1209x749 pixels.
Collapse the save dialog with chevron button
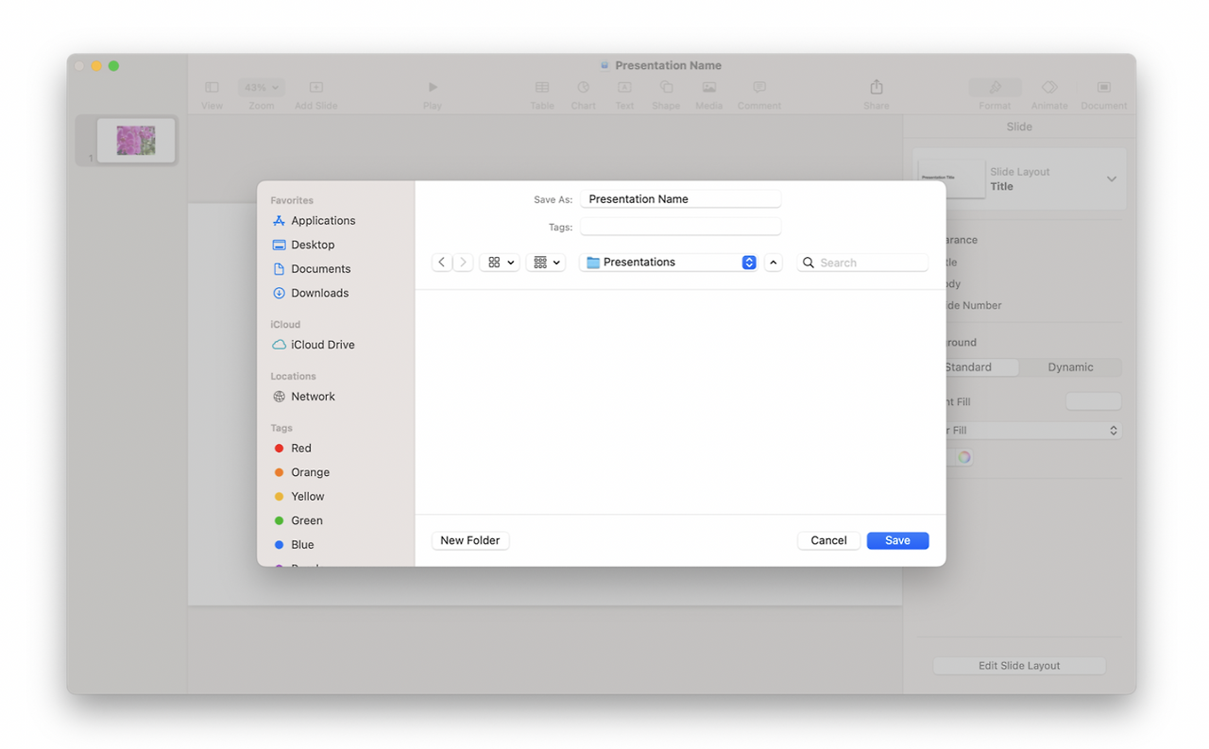tap(774, 263)
